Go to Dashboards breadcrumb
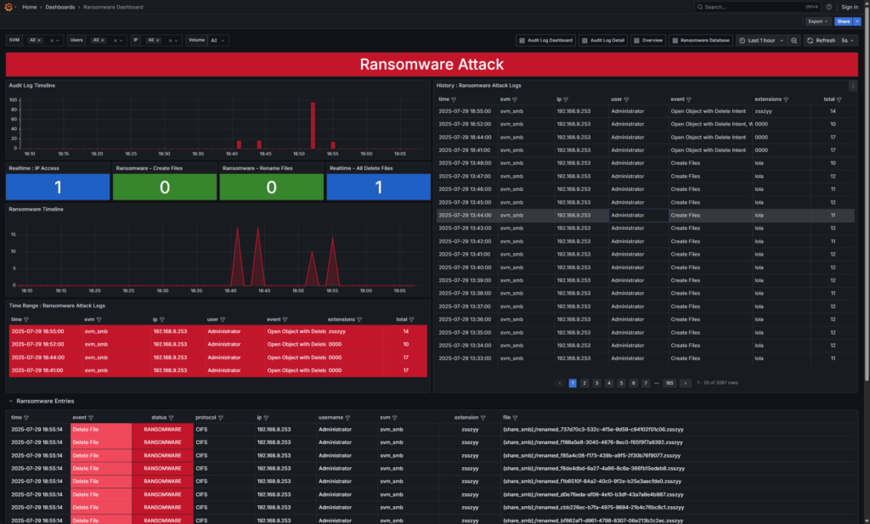The width and height of the screenshot is (870, 524). point(60,7)
